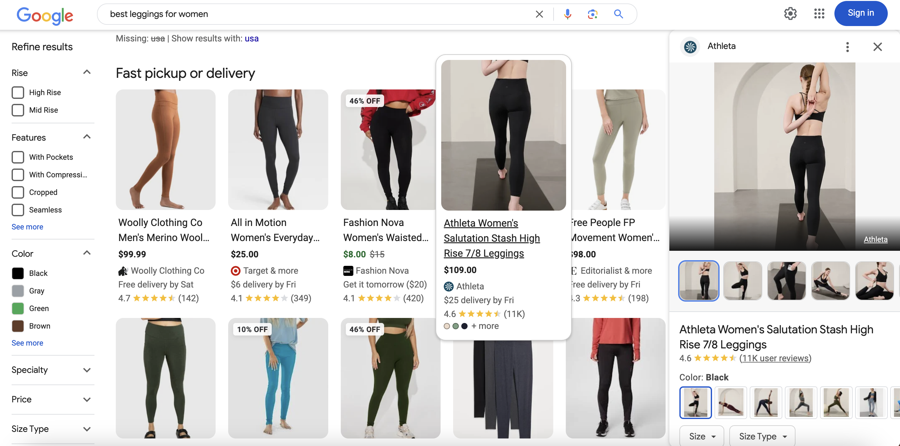Click the Athleta image credit link
900x446 pixels.
point(875,239)
